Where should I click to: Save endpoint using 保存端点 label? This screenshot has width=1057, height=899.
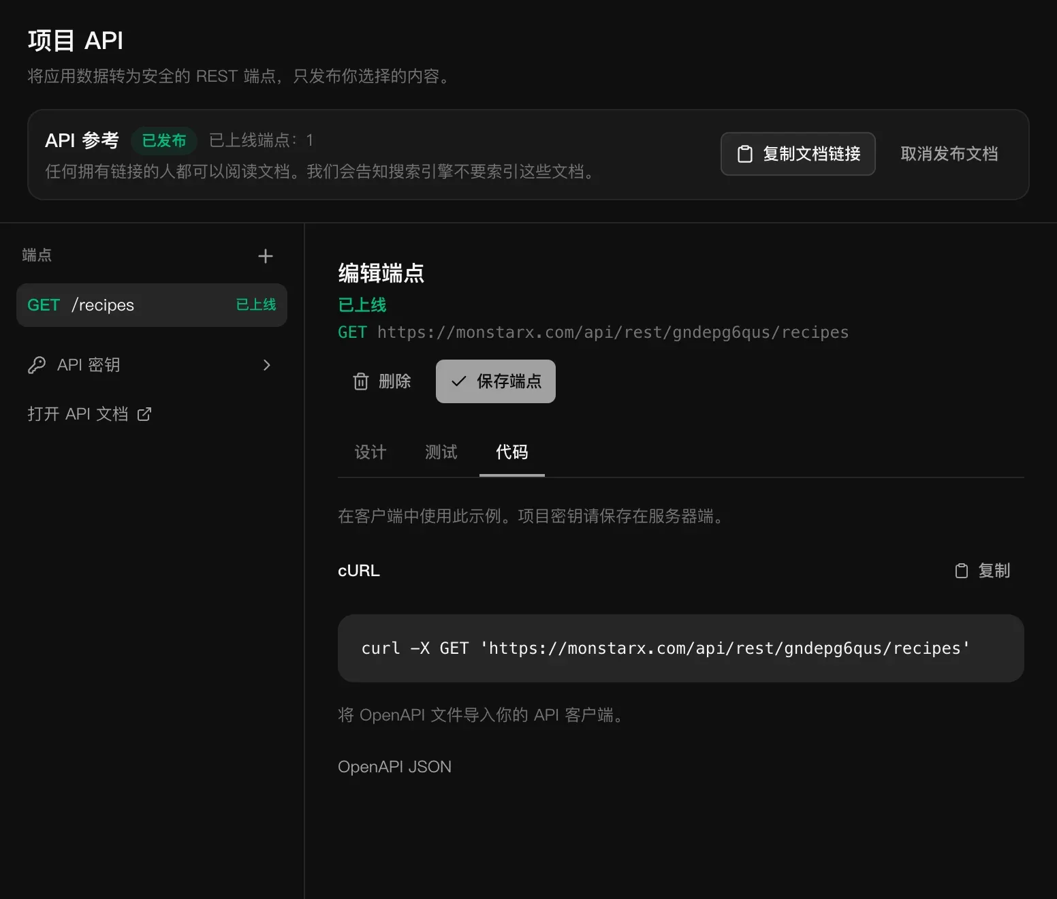509,381
